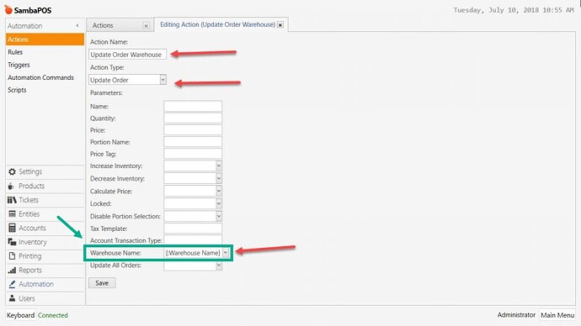Click the Price Tag field
Image resolution: width=581 pixels, height=326 pixels.
click(x=193, y=154)
